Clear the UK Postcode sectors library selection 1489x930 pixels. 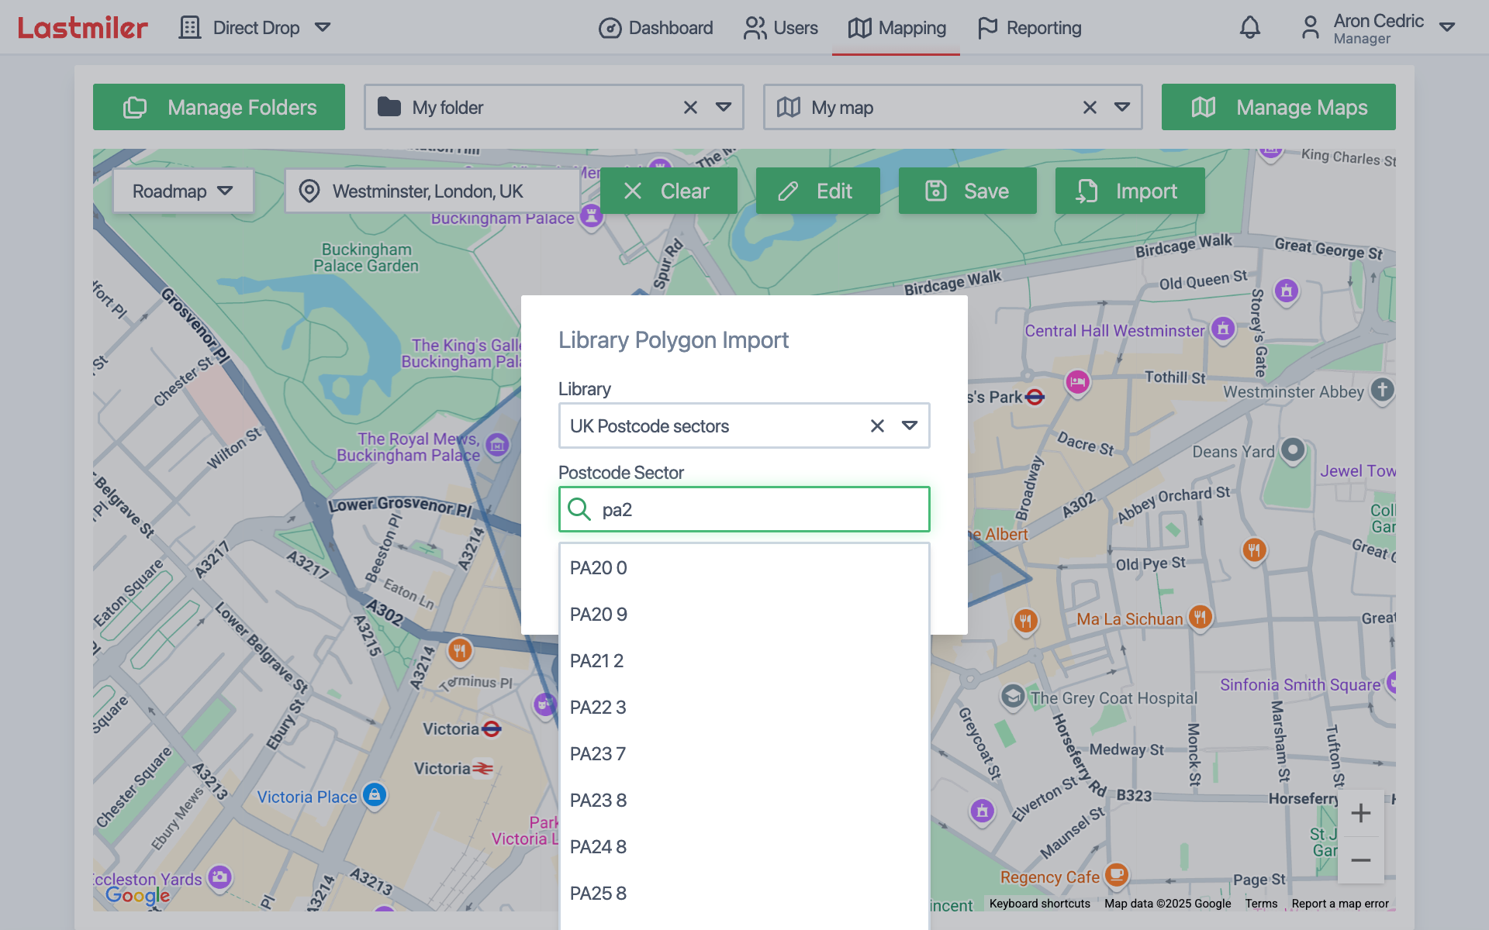(877, 425)
